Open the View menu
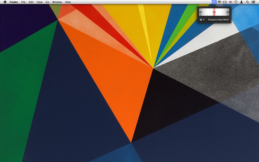The height and width of the screenshot is (162, 259). point(39,2)
